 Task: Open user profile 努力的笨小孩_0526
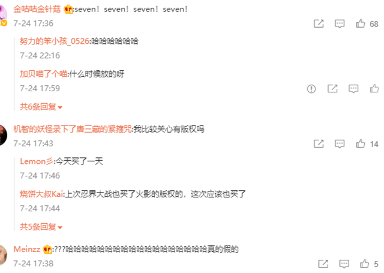point(55,41)
